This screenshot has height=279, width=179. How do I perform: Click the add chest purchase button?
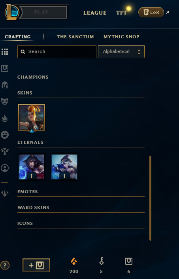[x=36, y=265]
